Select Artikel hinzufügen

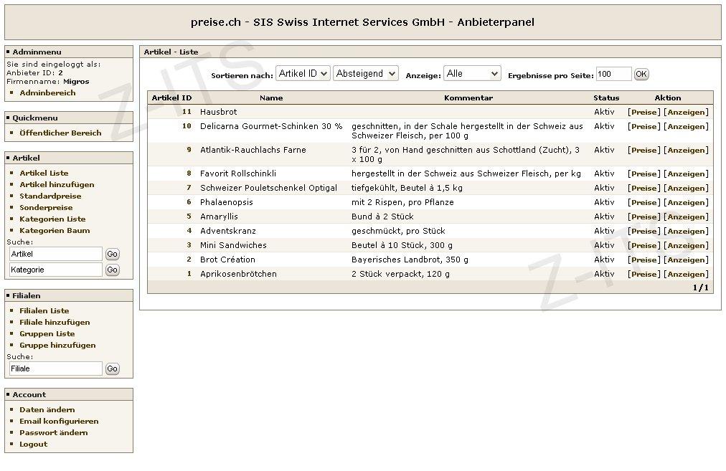point(57,185)
